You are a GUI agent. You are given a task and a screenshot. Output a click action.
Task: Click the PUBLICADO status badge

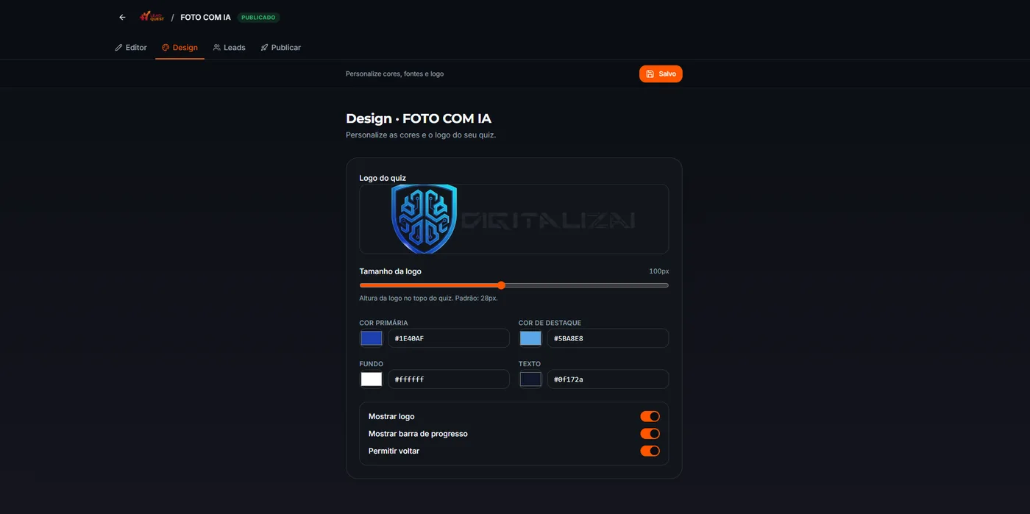(258, 17)
